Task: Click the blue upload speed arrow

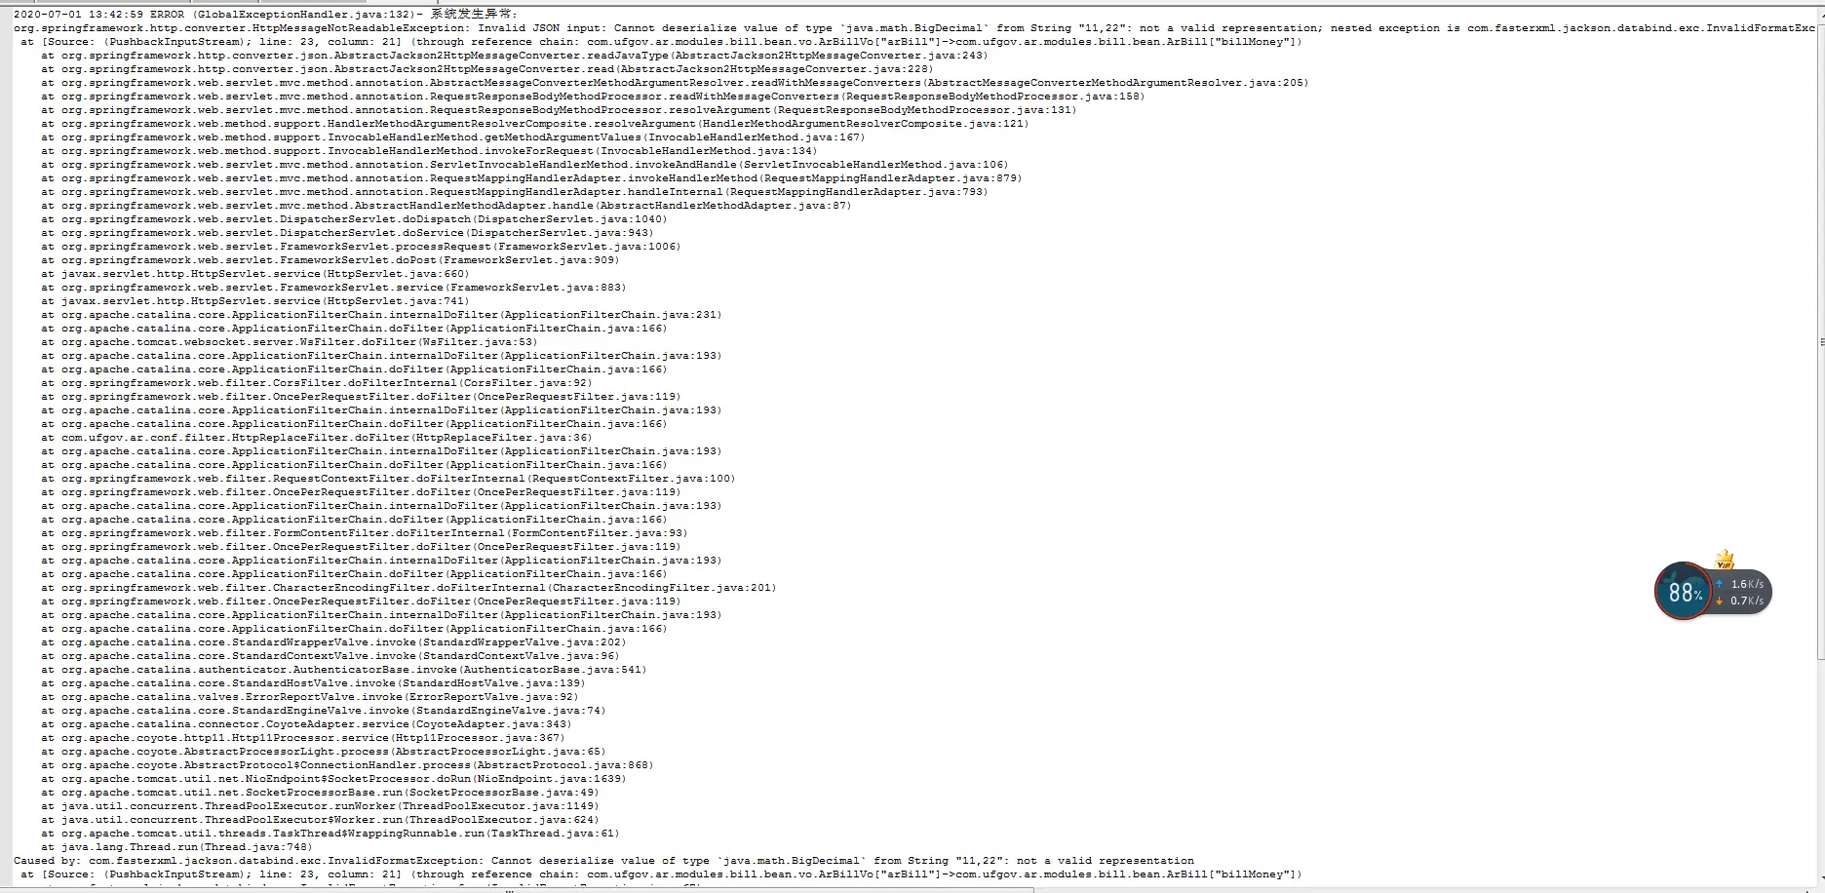Action: click(x=1719, y=583)
